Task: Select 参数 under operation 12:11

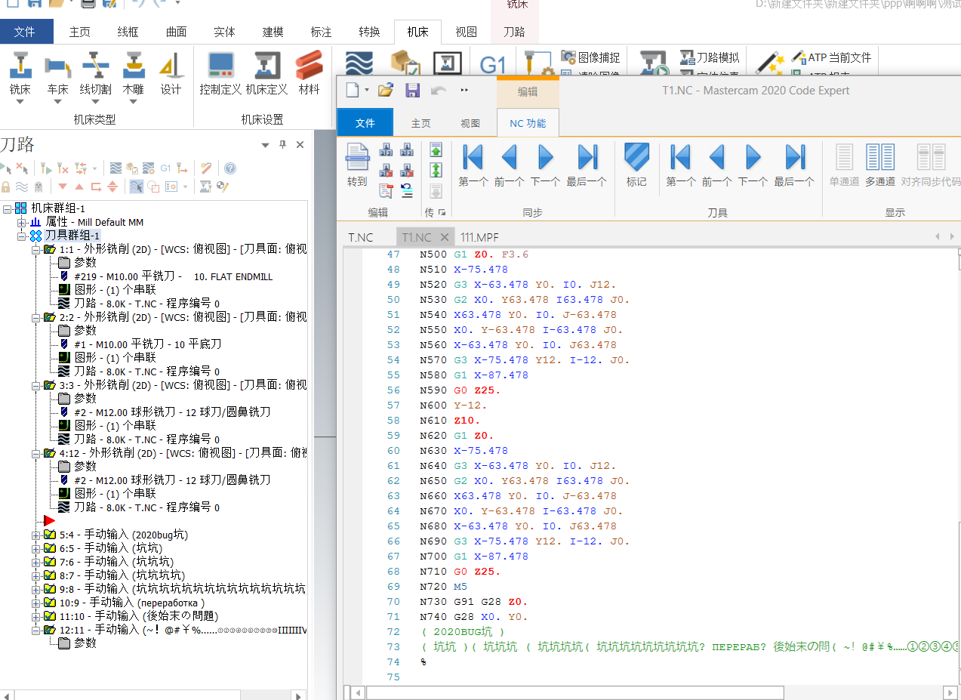Action: [77, 643]
